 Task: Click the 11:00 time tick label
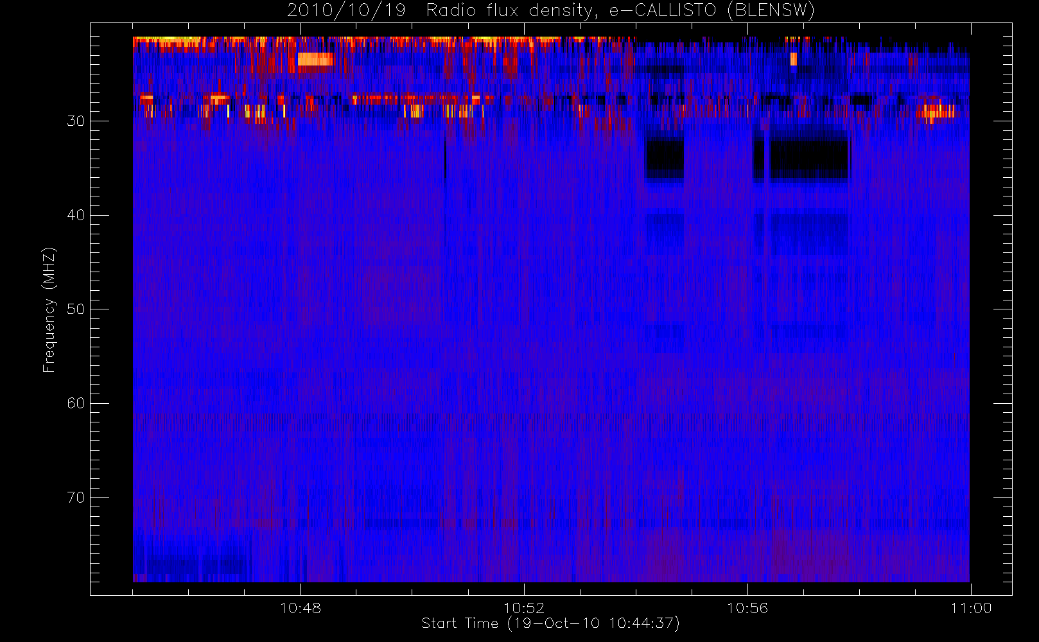coord(971,608)
